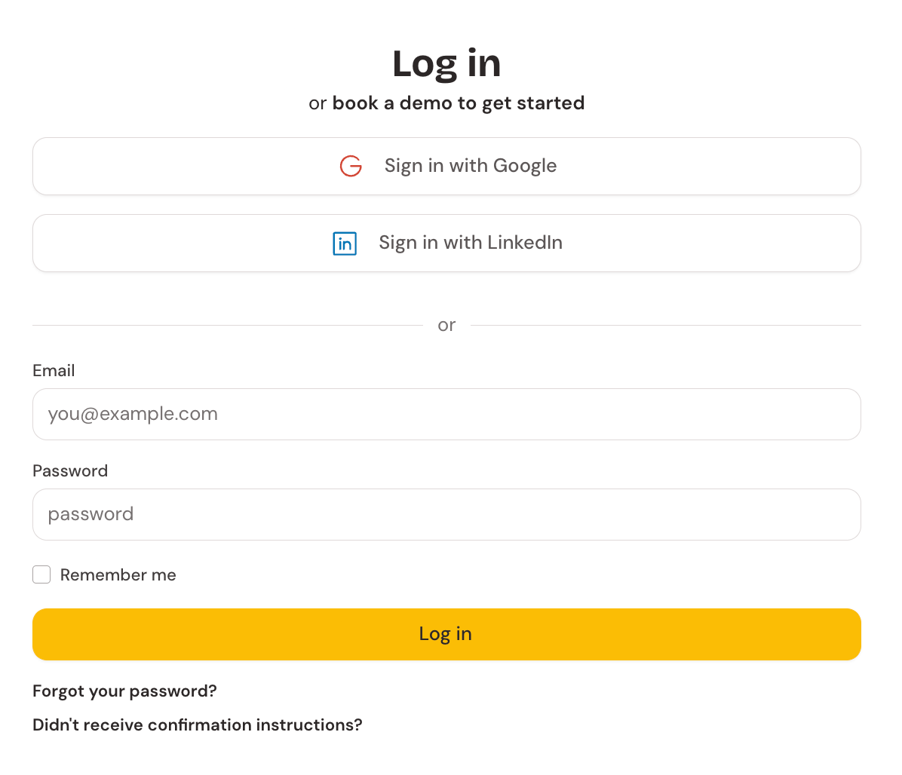Click the 'Sign in with Google' text label
902x775 pixels.
471,166
